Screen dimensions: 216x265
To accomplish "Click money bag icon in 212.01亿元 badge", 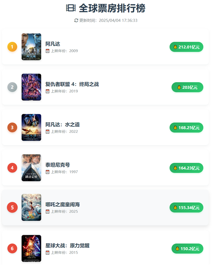I will pyautogui.click(x=175, y=47).
